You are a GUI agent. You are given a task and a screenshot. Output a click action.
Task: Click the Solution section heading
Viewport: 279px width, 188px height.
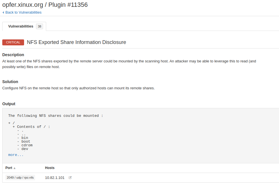tap(10, 82)
